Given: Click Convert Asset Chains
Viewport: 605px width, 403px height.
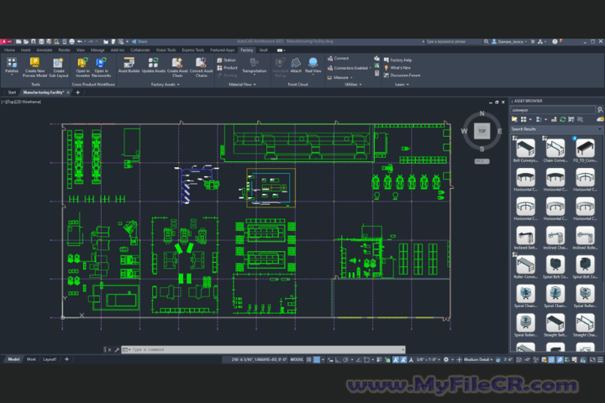Looking at the screenshot, I should pos(201,67).
